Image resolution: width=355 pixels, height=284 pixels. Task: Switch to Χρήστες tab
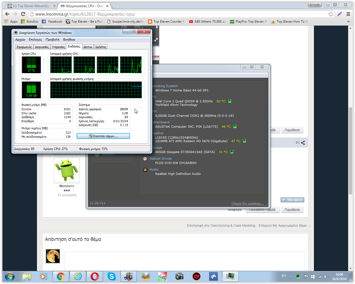(101, 47)
